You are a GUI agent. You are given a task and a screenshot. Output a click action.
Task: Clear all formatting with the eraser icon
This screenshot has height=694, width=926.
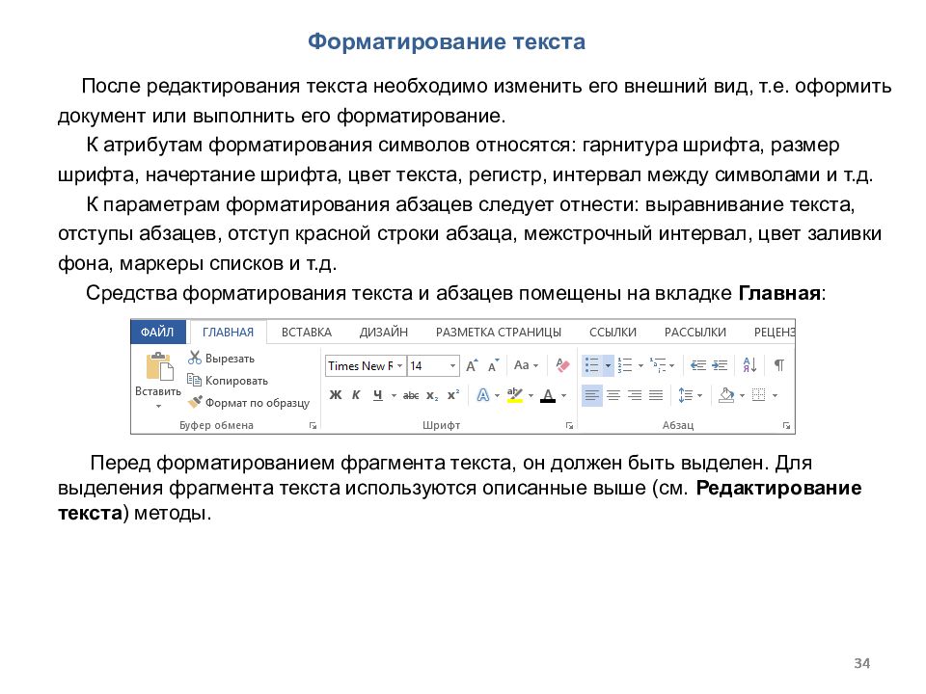[562, 366]
